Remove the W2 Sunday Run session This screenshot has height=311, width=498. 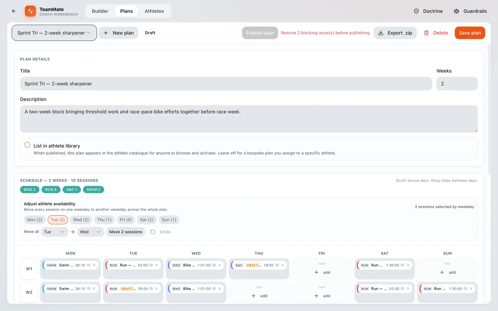471,289
